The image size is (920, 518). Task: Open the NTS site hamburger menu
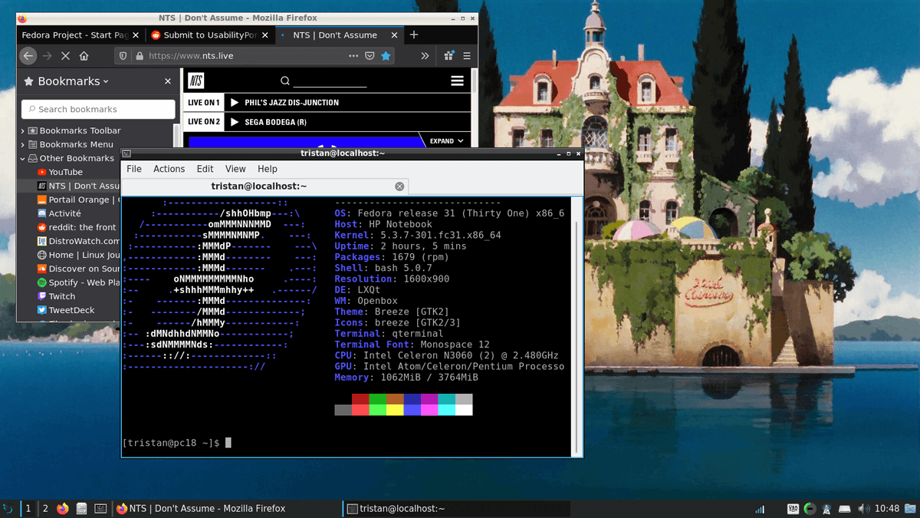[x=457, y=81]
